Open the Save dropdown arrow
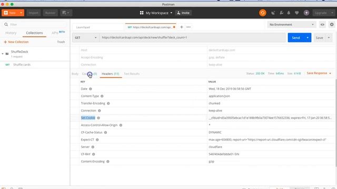The width and height of the screenshot is (337, 189). 329,38
